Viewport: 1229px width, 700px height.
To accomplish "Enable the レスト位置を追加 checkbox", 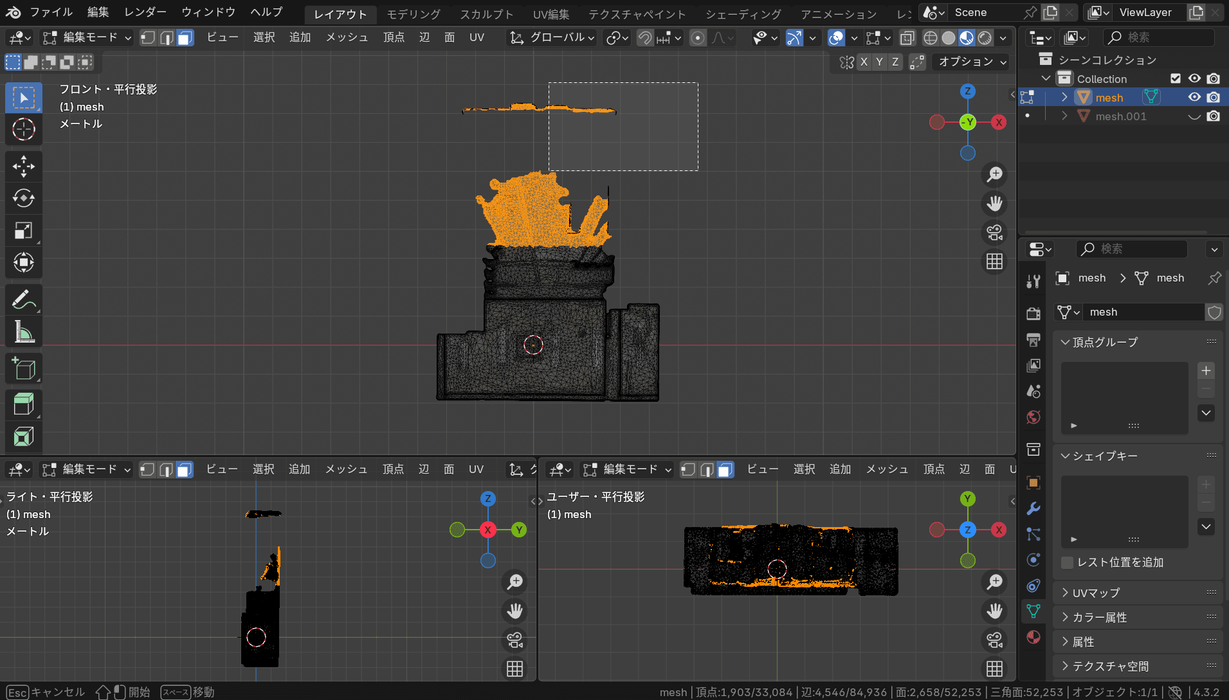I will 1068,562.
